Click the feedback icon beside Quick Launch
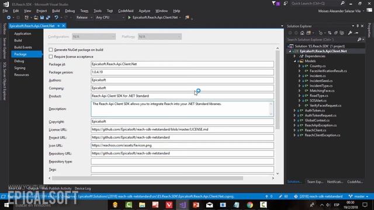Viewport: 374px width, 210px height. [286, 3]
